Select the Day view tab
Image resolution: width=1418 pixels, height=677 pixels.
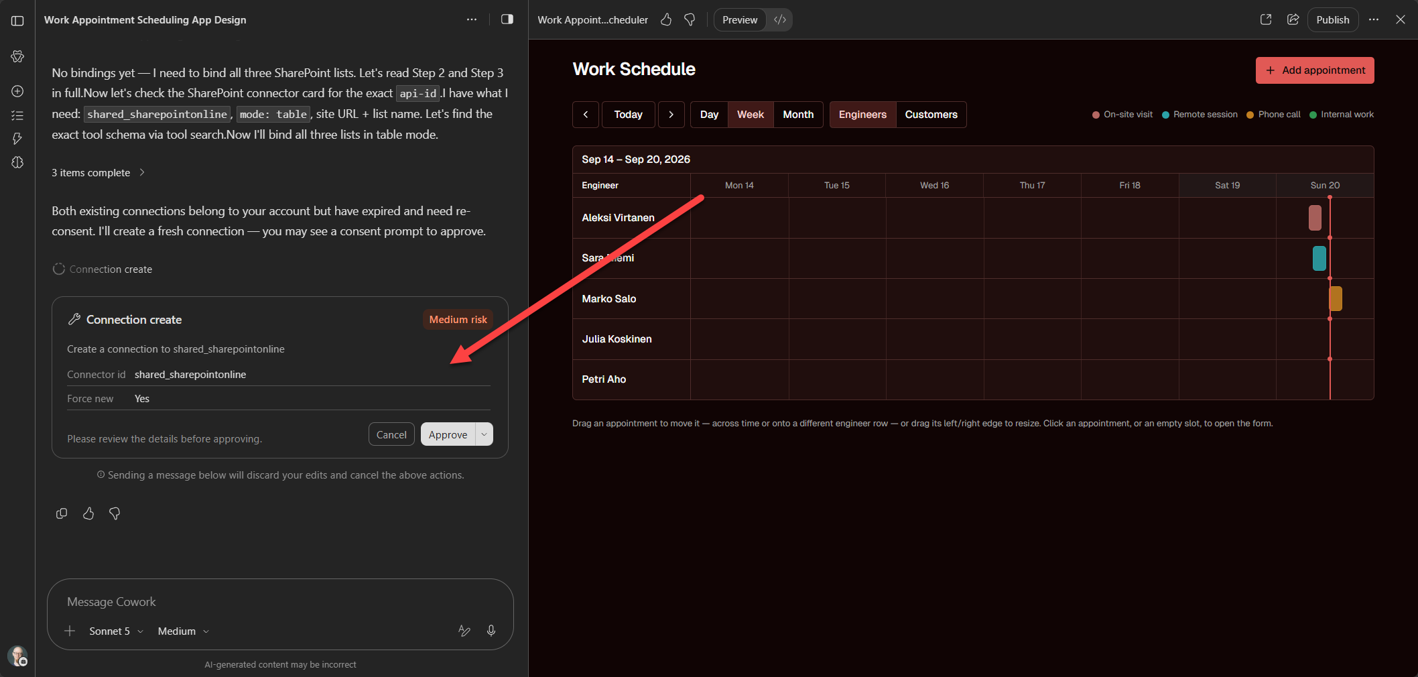click(x=709, y=115)
